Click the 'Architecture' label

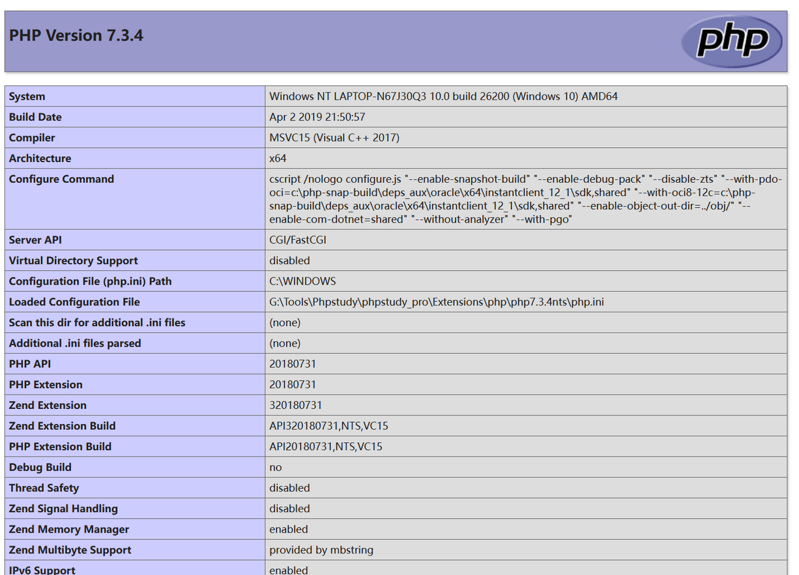tap(40, 158)
